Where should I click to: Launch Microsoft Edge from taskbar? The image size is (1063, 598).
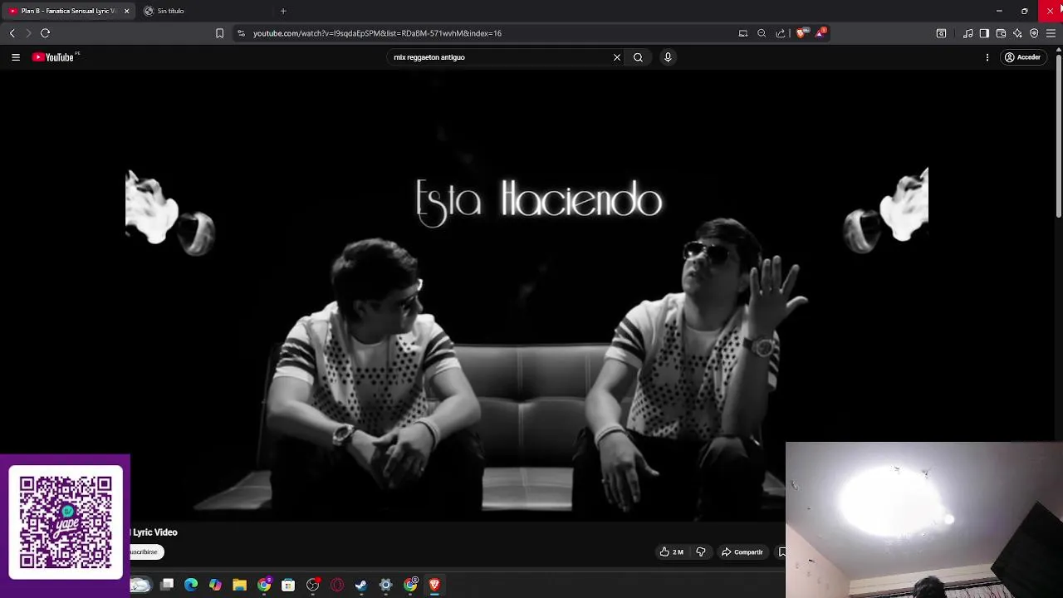click(191, 585)
